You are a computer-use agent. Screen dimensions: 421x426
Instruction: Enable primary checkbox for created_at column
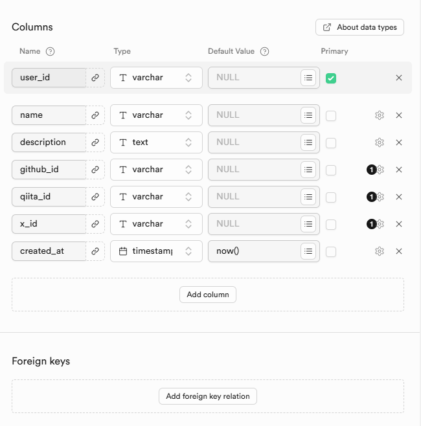331,252
